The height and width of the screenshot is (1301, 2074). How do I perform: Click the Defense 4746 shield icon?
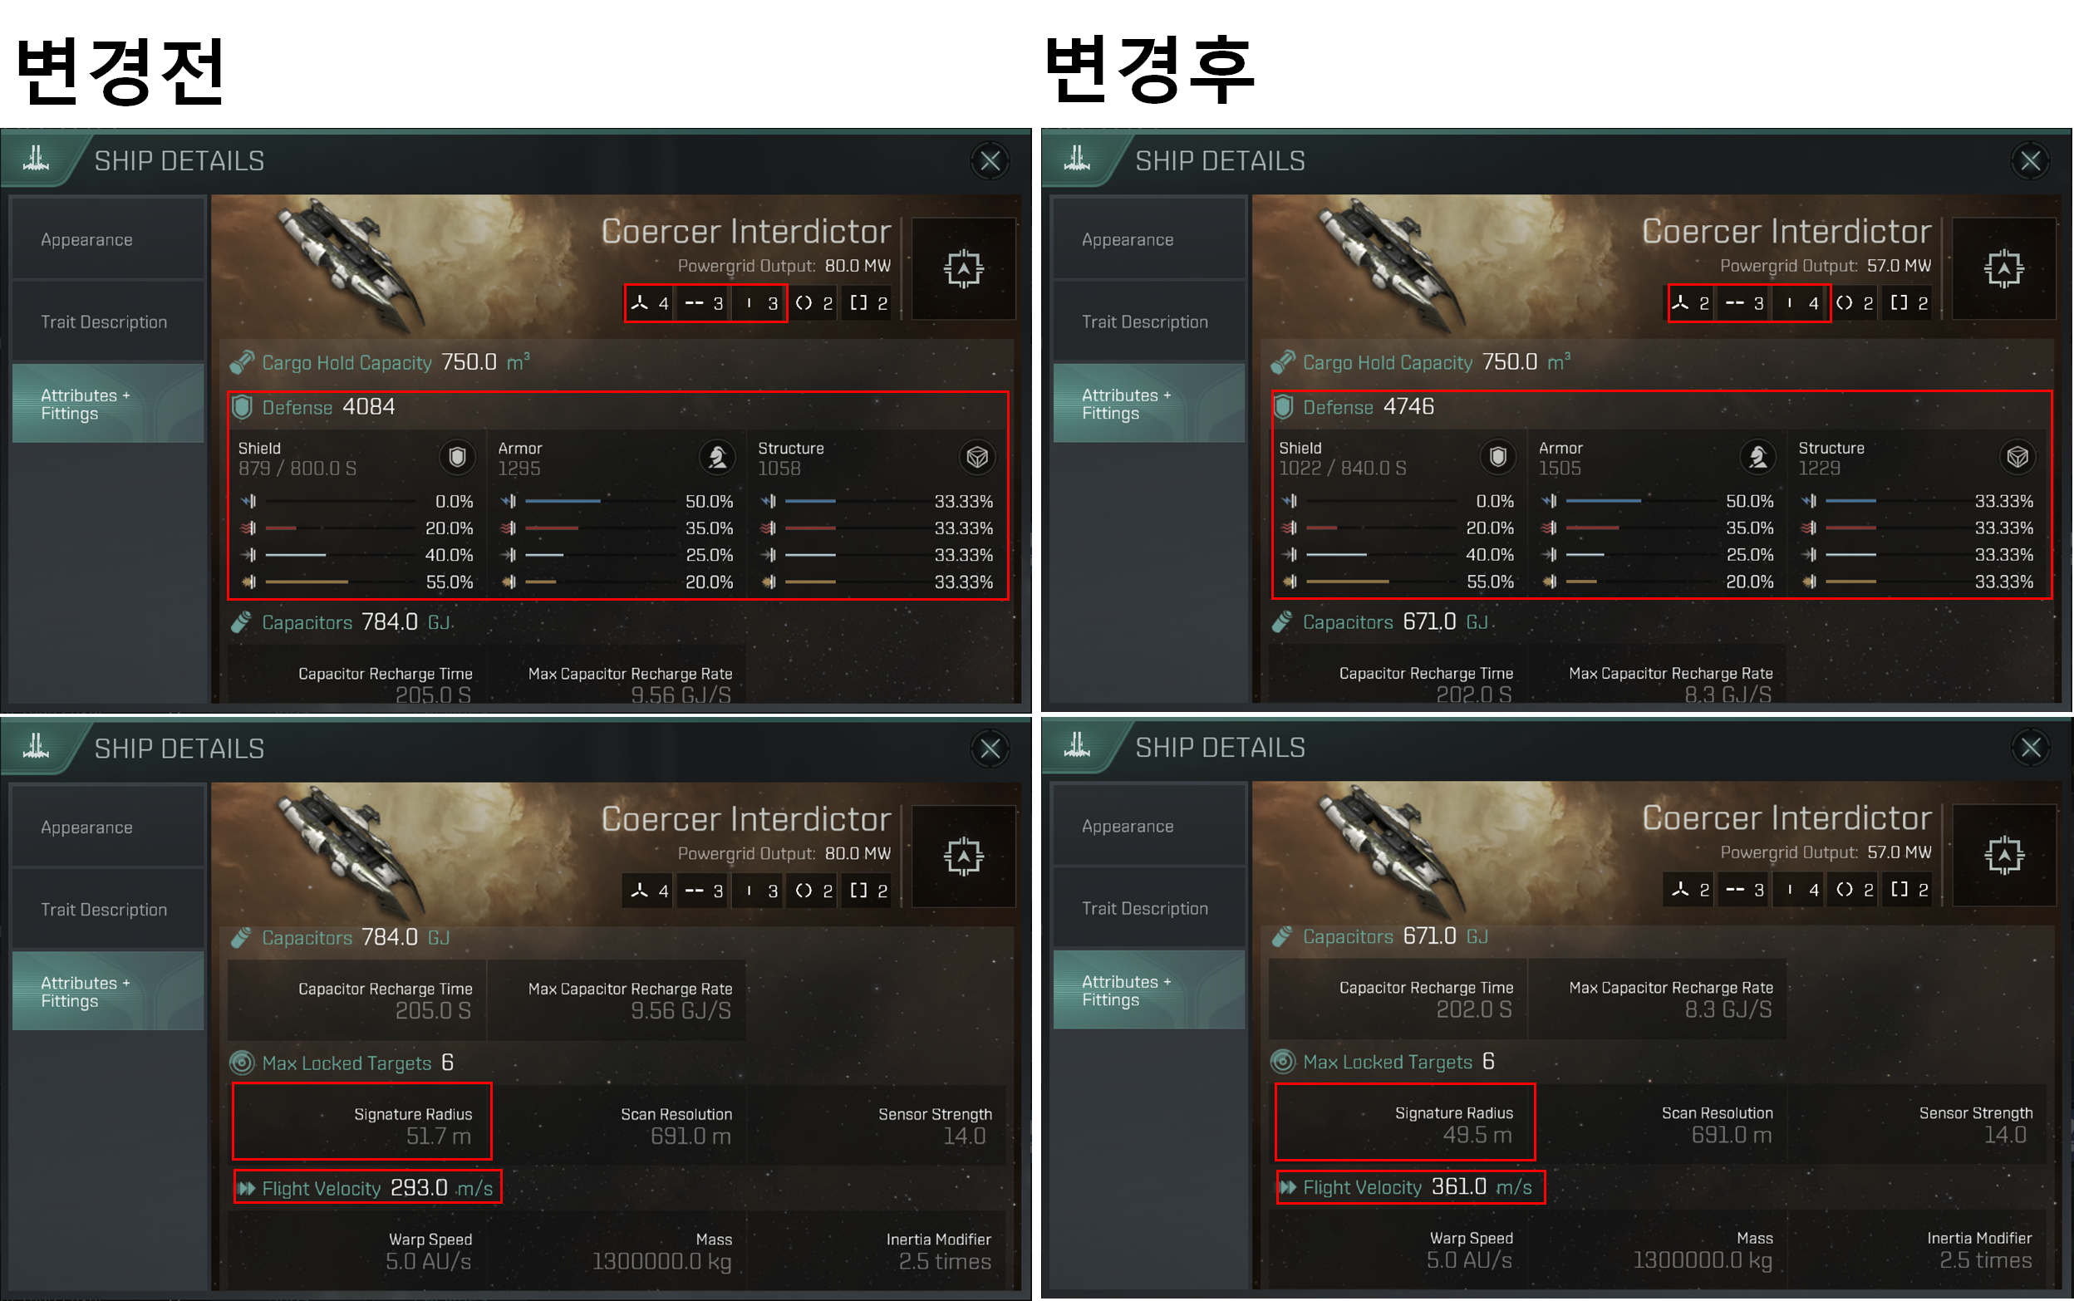1283,407
